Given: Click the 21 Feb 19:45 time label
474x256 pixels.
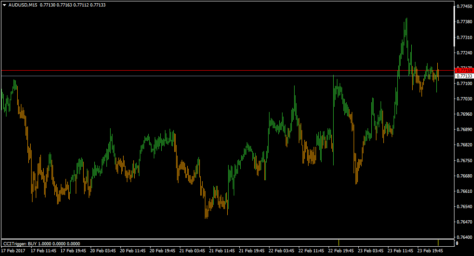Looking at the screenshot, I should (252, 251).
